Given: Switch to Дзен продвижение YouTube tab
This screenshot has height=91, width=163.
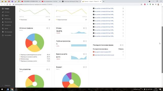Looking at the screenshot, I should pos(51,2).
